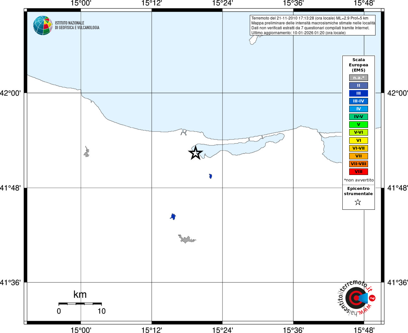Click the haisentitoilterremoto.it target logo

coord(357,298)
